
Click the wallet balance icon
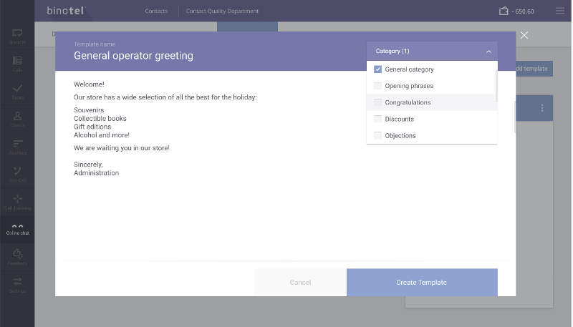point(504,11)
